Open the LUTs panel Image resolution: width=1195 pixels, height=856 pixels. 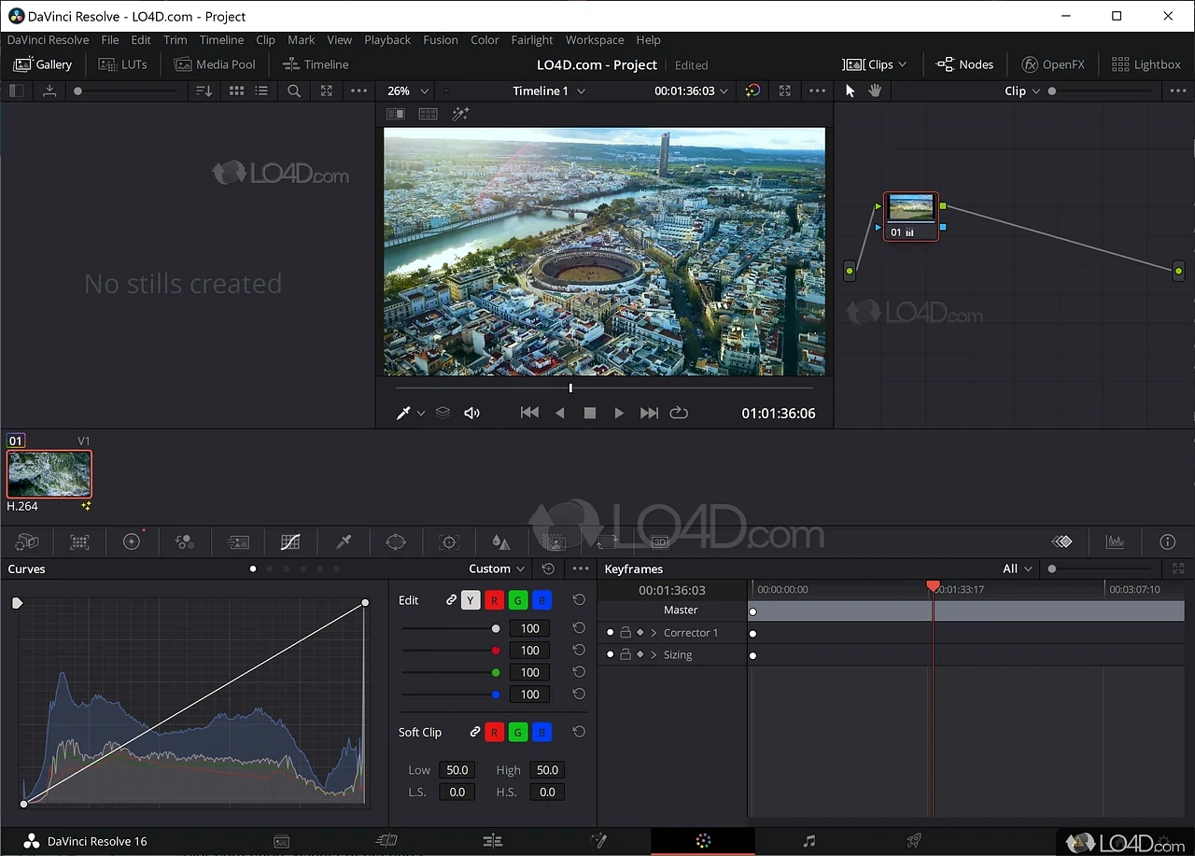click(121, 64)
